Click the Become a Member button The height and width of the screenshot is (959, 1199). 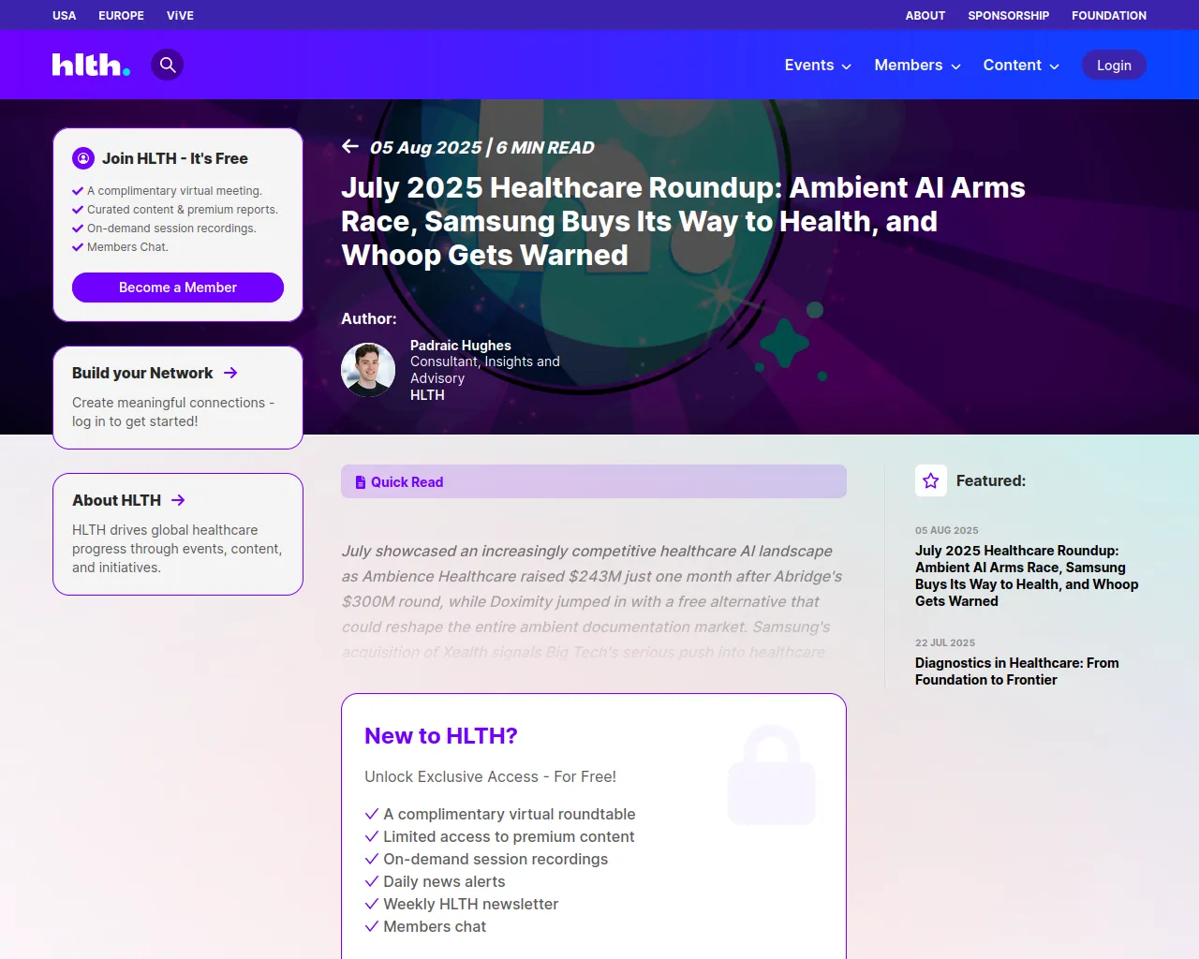click(178, 288)
